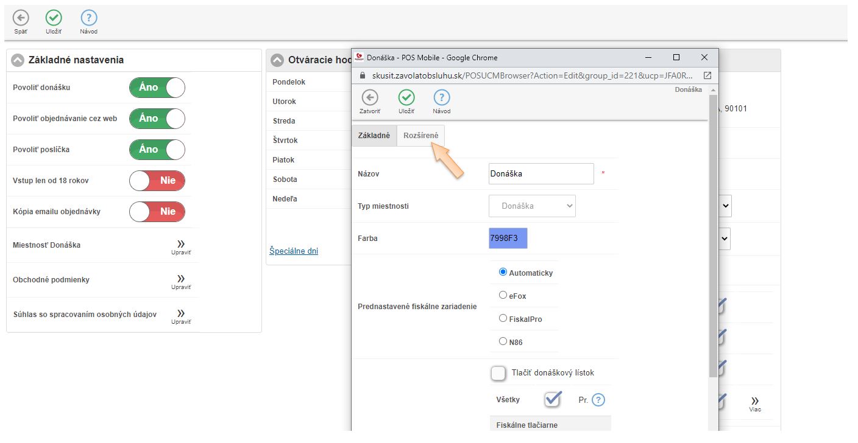Open Návod help in the popup toolbar
Image resolution: width=858 pixels, height=443 pixels.
click(x=442, y=97)
